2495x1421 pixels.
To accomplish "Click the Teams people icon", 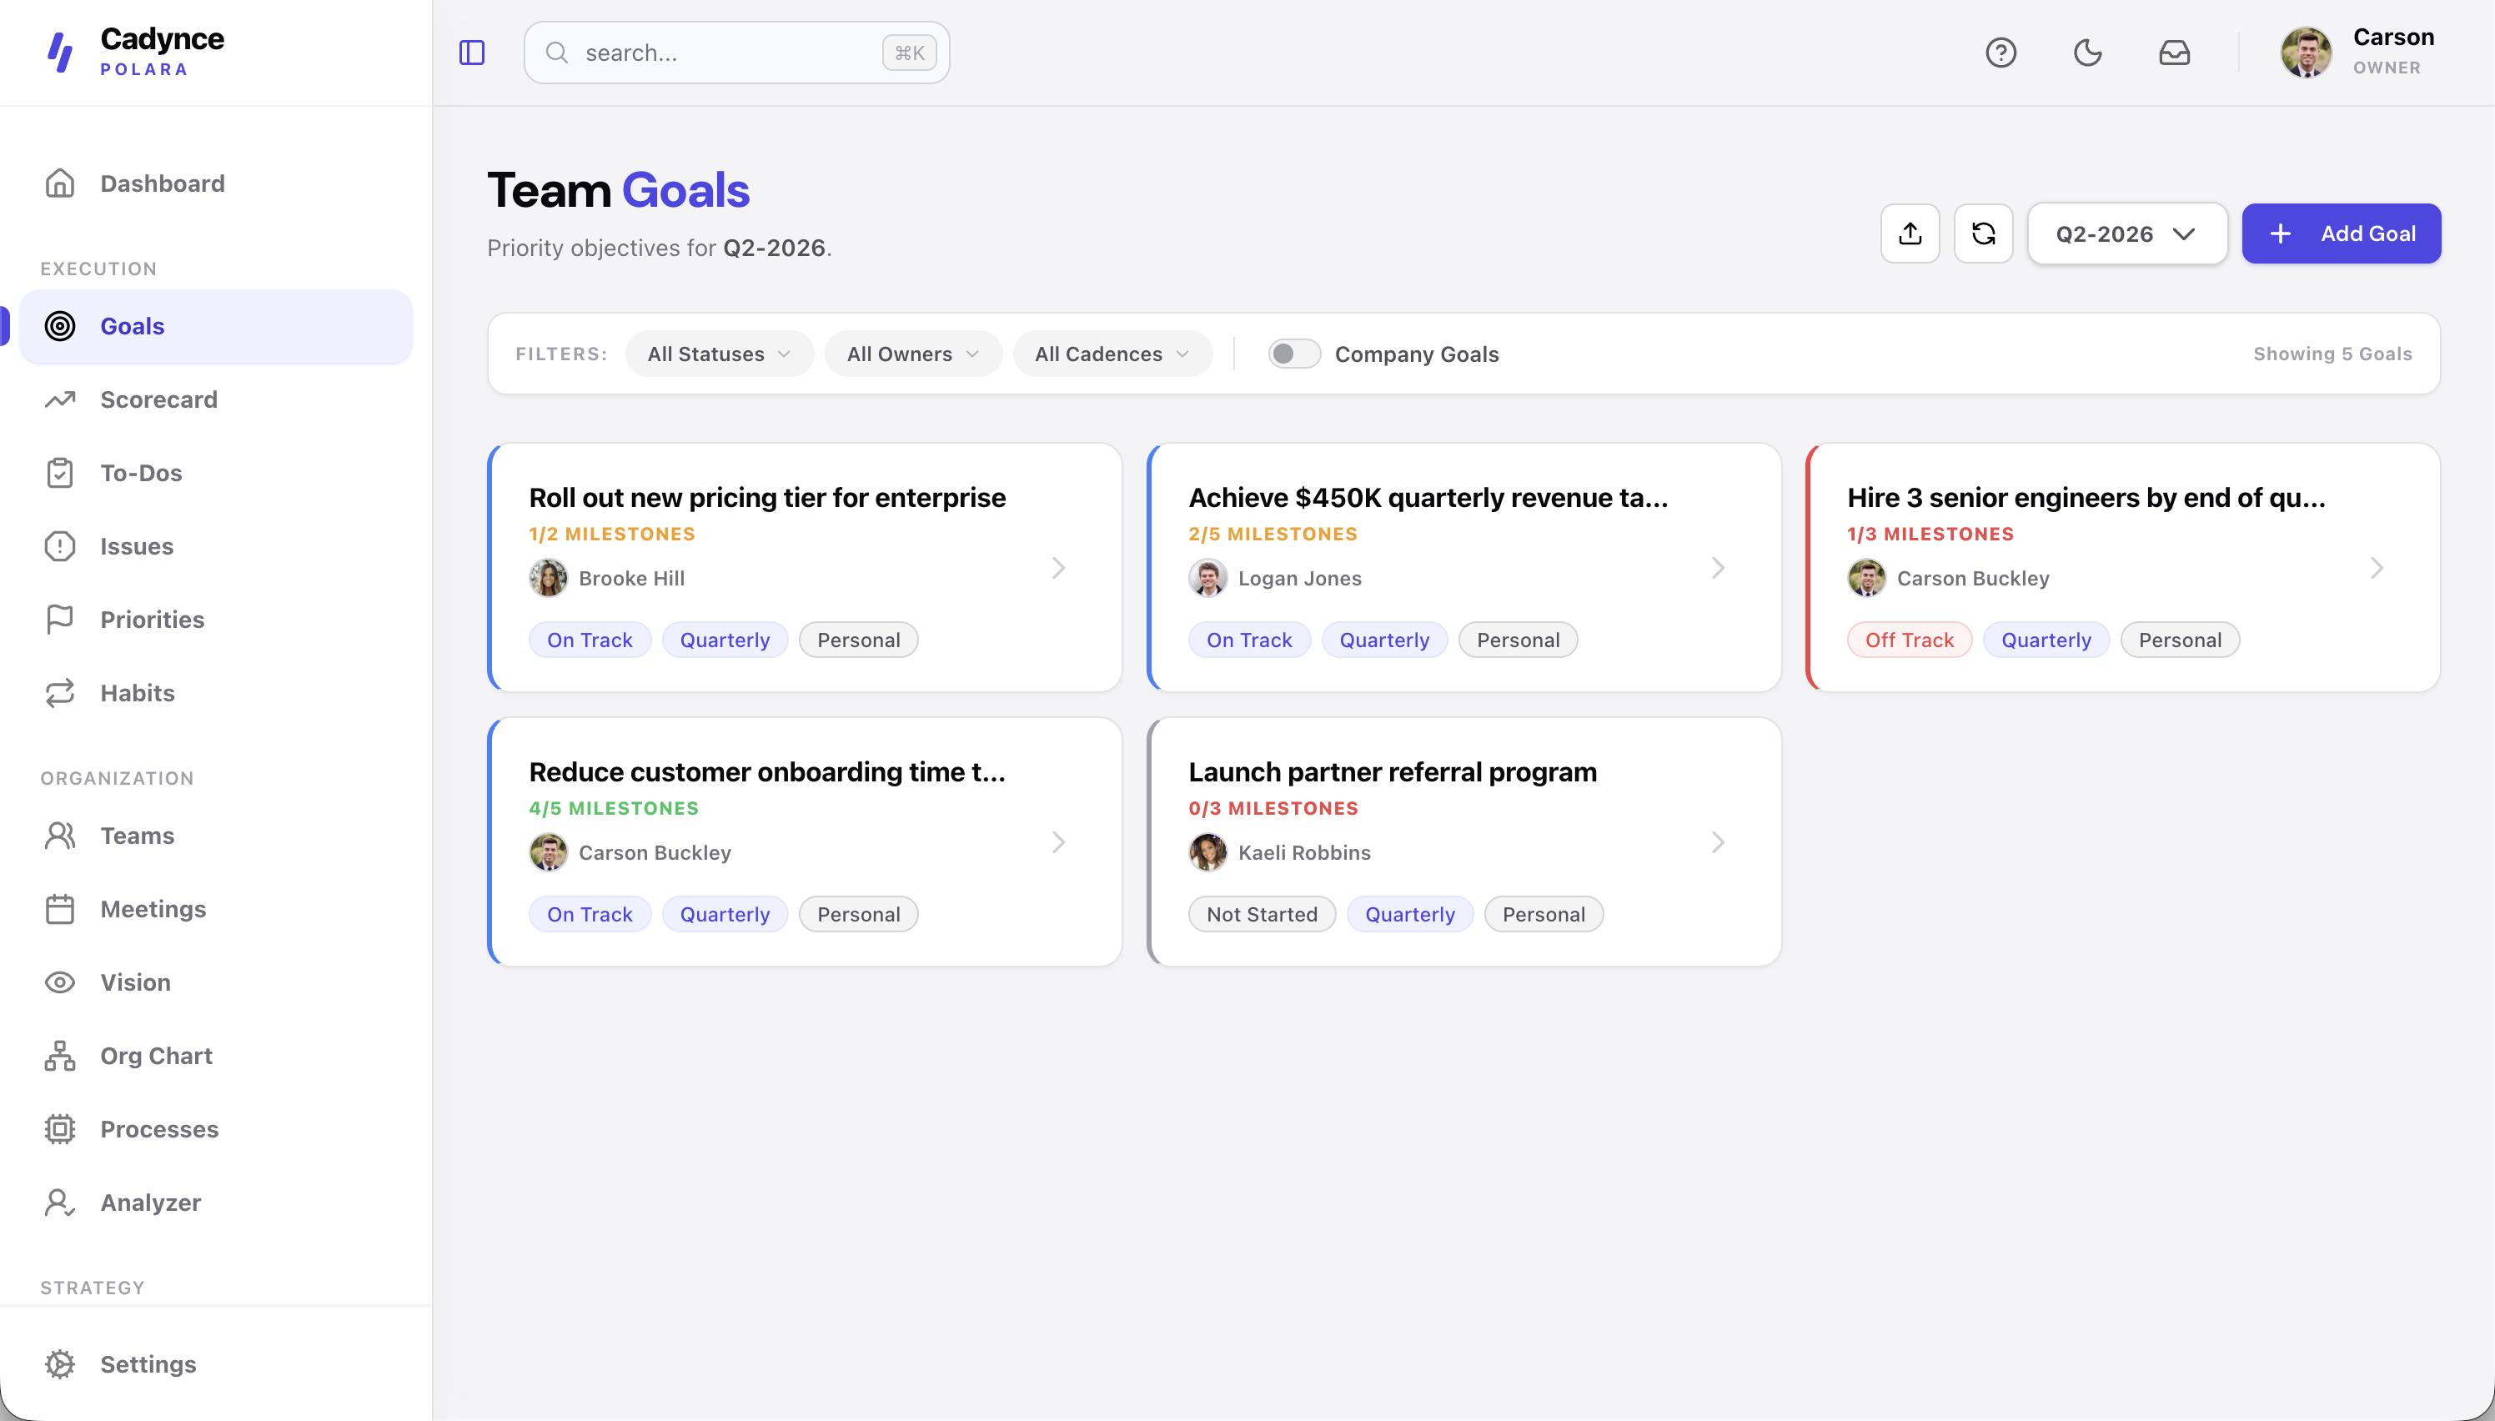I will (x=59, y=836).
